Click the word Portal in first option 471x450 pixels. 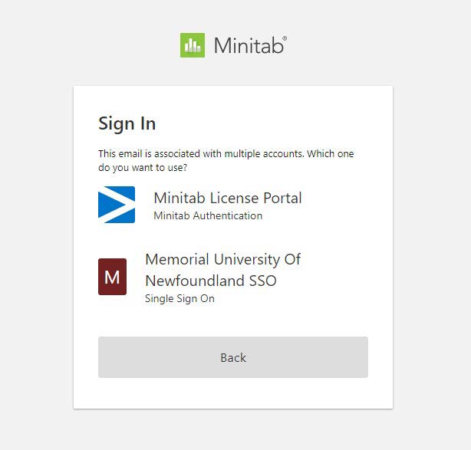point(282,198)
